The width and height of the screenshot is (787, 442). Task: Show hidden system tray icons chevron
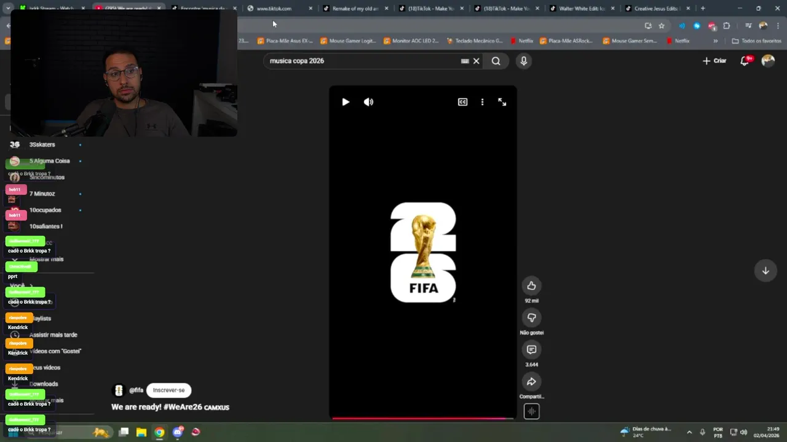coord(689,432)
